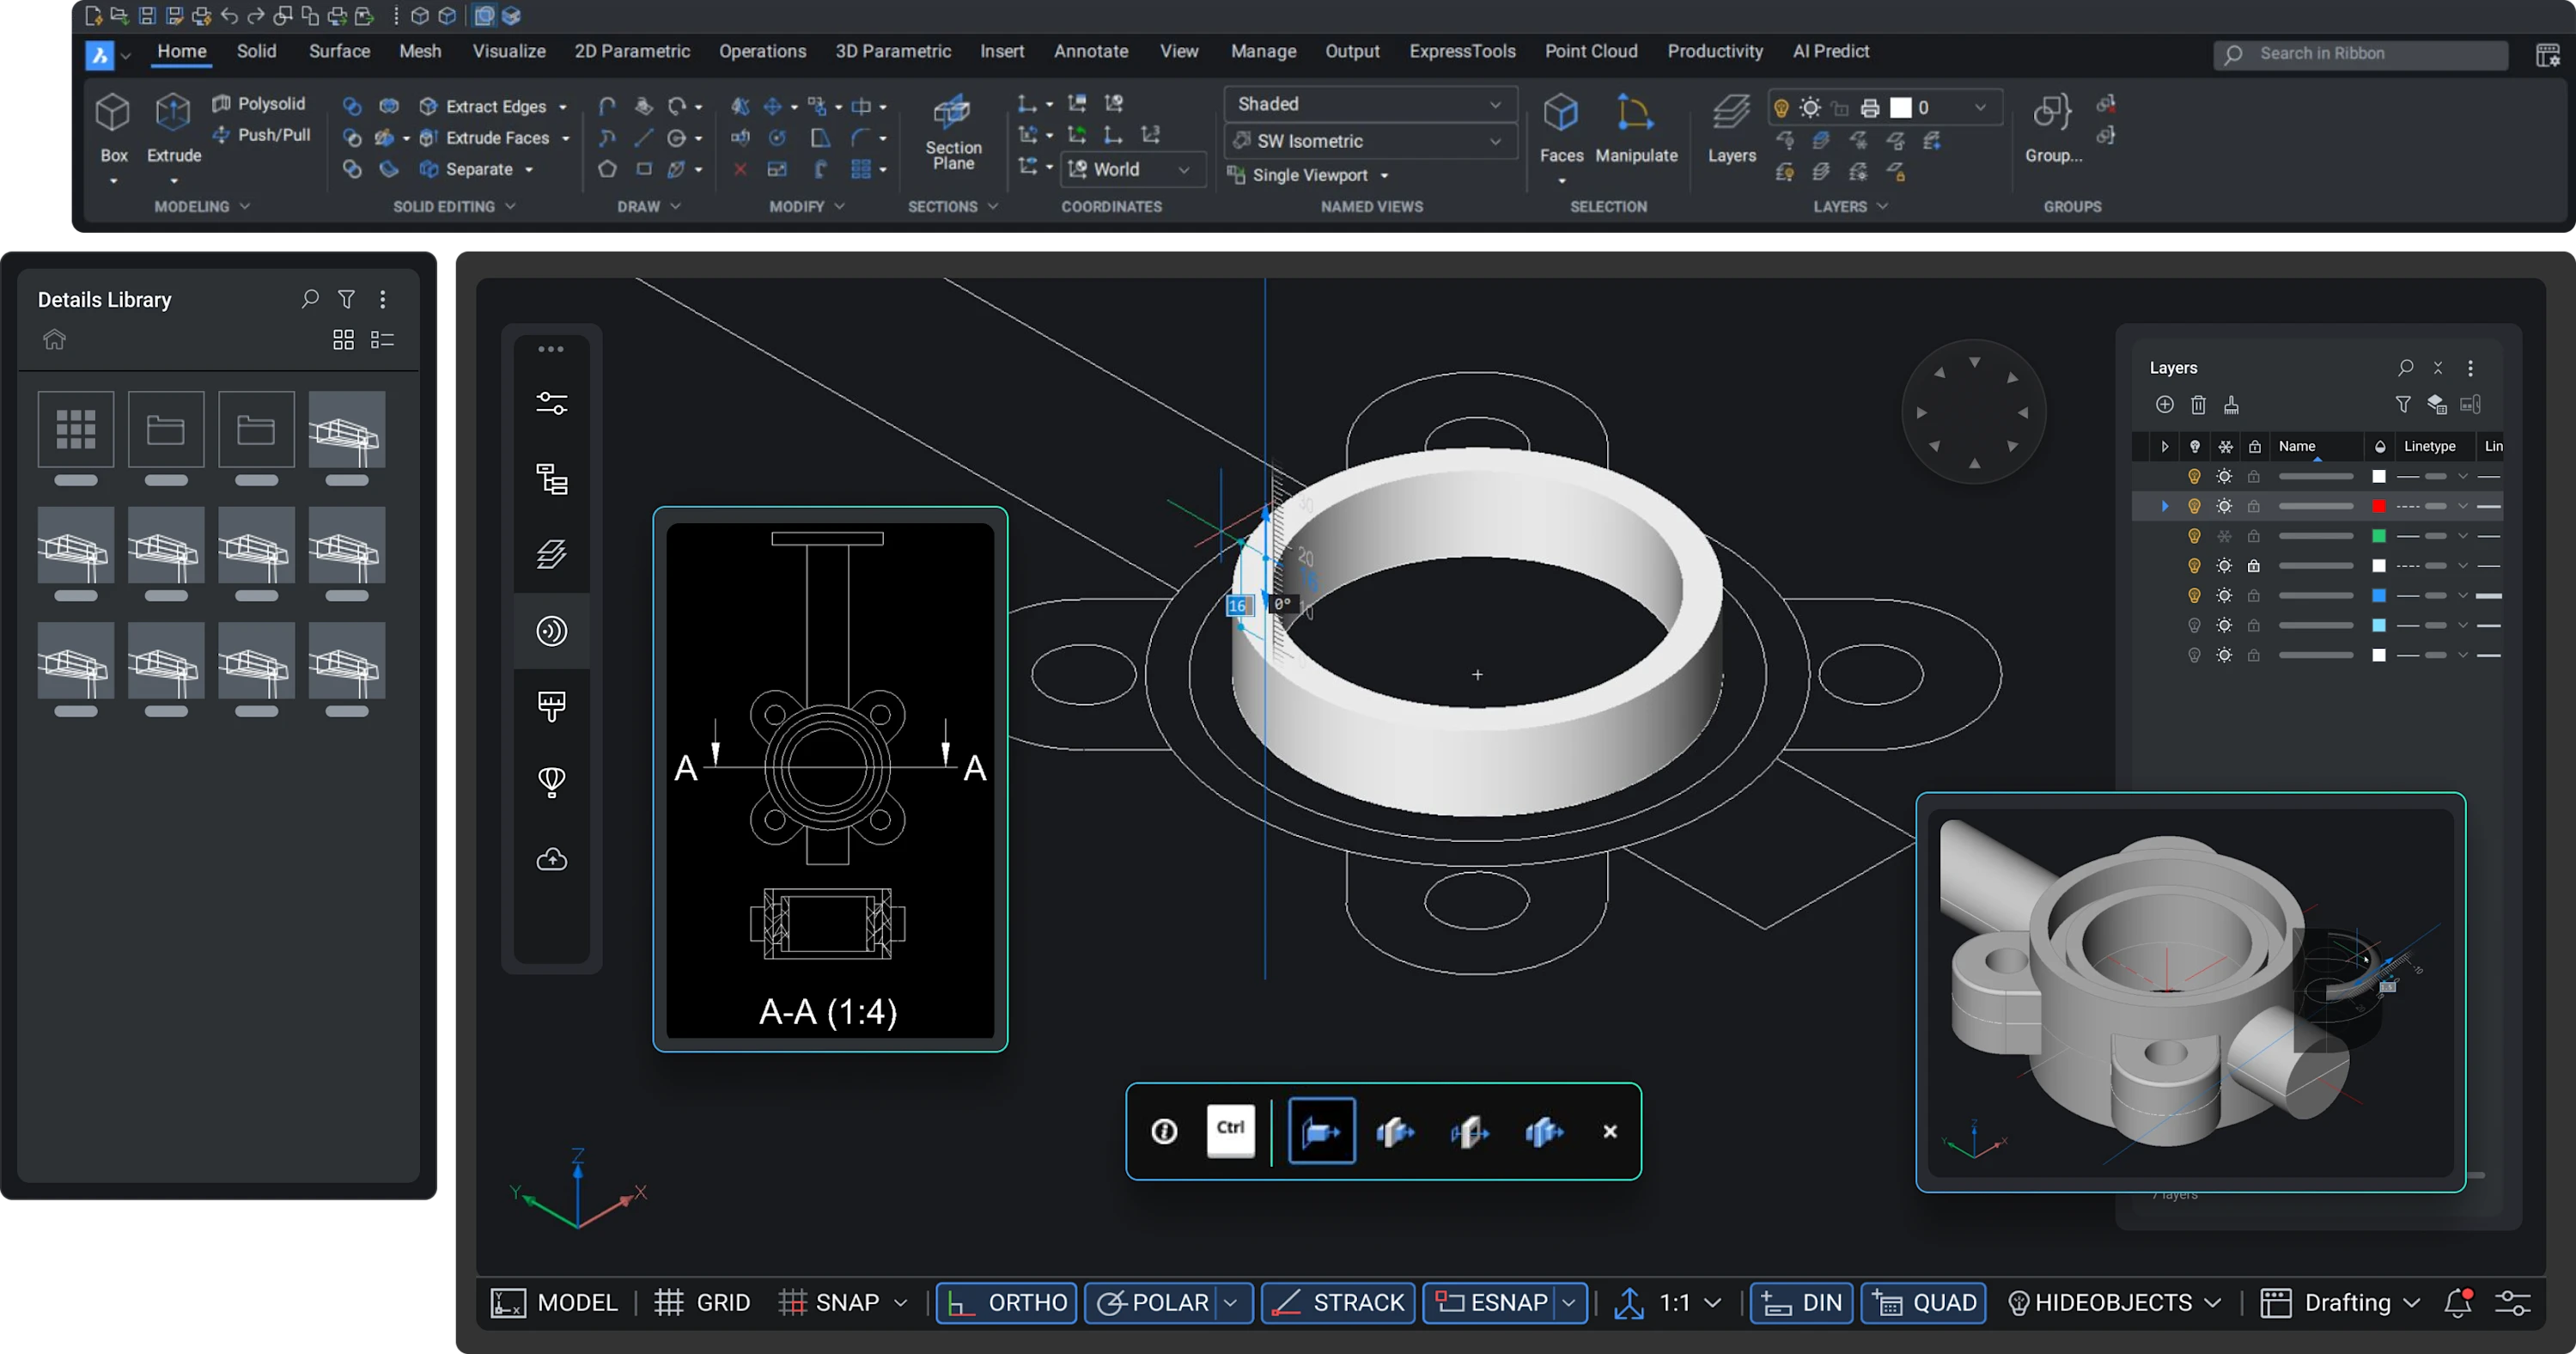This screenshot has width=2576, height=1354.
Task: Click the filter icon in Details Library
Action: pyautogui.click(x=346, y=299)
